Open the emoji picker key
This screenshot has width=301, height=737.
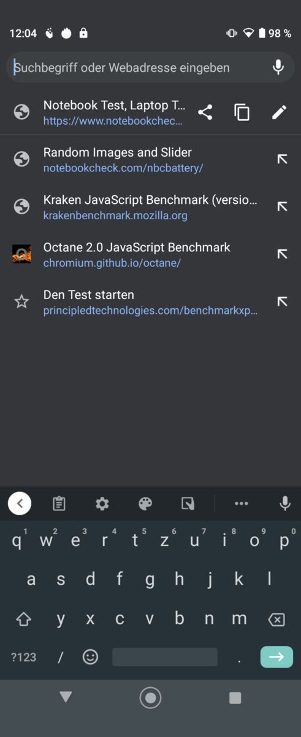click(x=90, y=657)
